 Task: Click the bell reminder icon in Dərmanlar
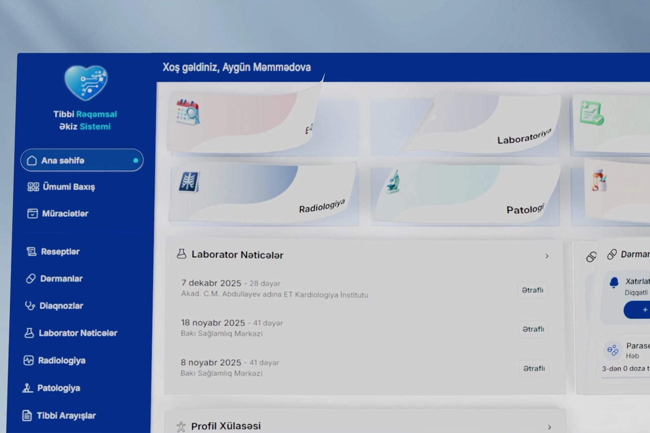[x=614, y=283]
